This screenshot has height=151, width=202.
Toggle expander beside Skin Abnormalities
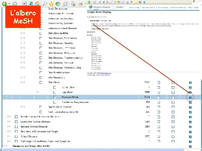click(23, 33)
